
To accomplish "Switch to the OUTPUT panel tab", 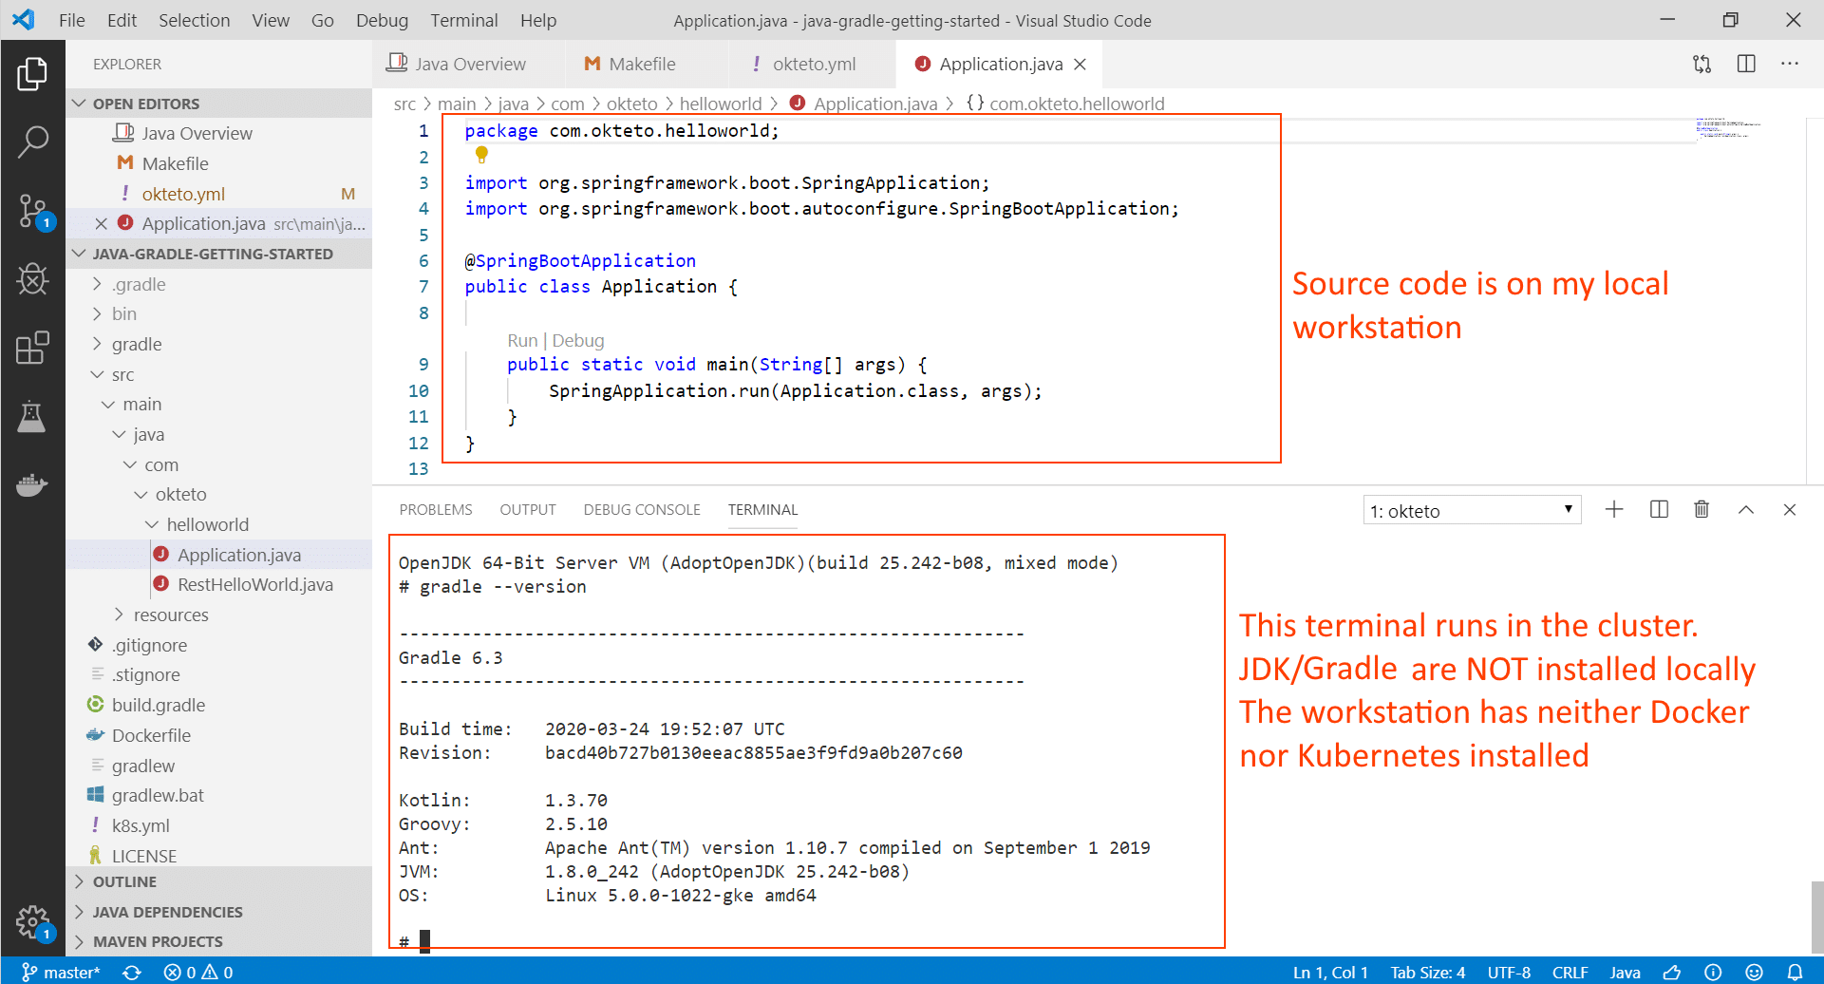I will [x=528, y=510].
